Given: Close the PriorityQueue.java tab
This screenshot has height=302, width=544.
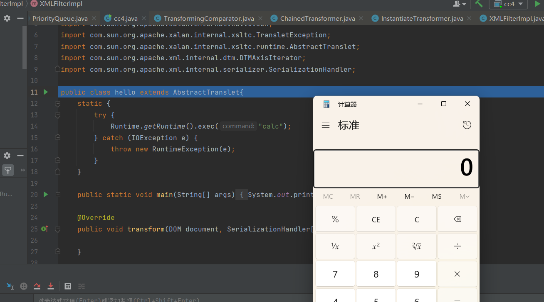Looking at the screenshot, I should tap(94, 18).
